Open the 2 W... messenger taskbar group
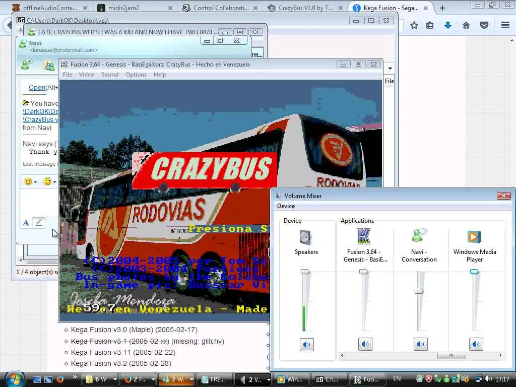Viewport: 516px width, 387px height. pyautogui.click(x=176, y=379)
